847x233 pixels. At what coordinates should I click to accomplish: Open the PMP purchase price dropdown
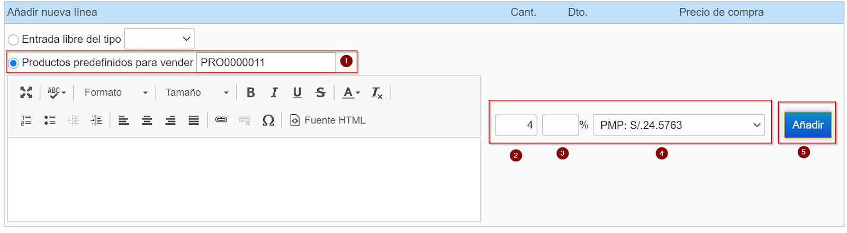679,125
